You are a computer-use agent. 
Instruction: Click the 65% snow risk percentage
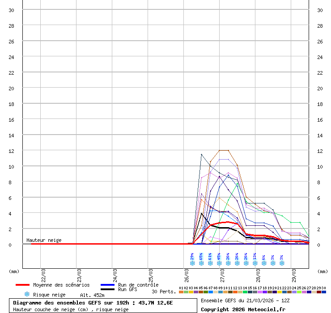point(201,256)
